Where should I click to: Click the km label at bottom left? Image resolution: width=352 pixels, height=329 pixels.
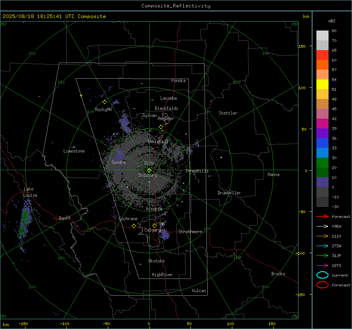(5, 325)
